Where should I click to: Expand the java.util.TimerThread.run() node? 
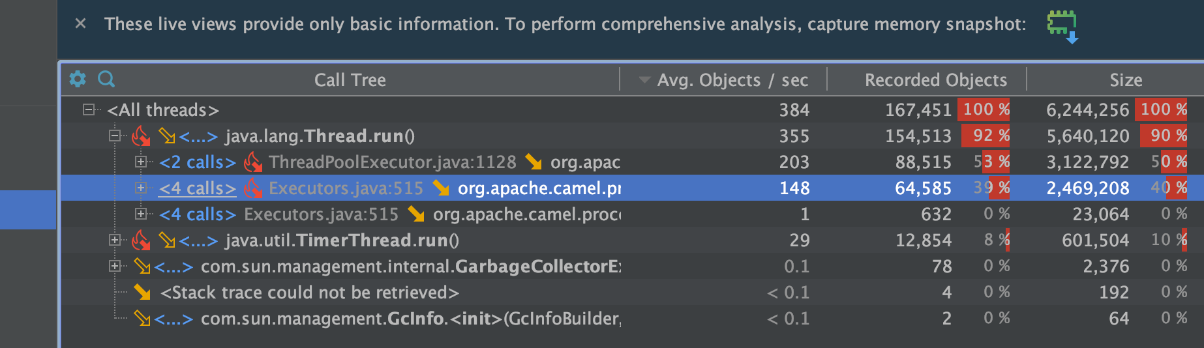click(115, 240)
